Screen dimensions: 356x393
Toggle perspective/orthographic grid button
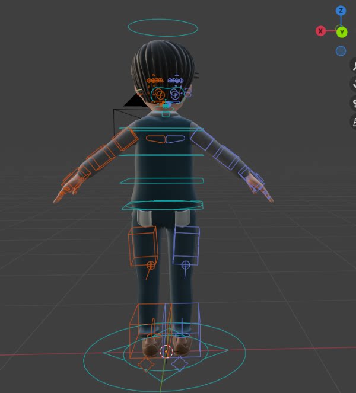pos(354,122)
